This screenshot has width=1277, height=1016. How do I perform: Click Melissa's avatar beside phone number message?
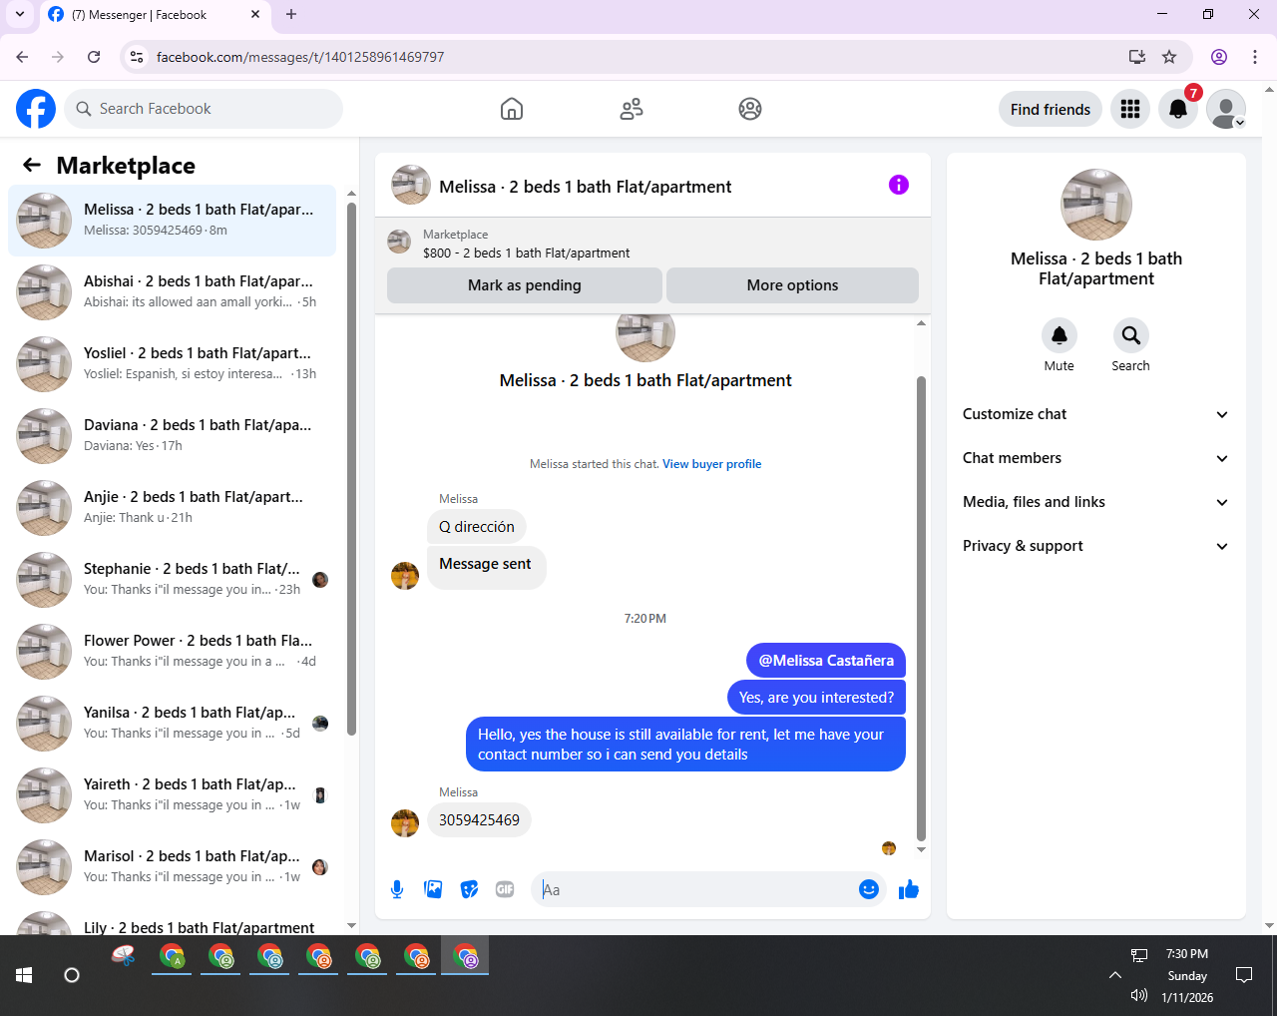click(x=405, y=823)
